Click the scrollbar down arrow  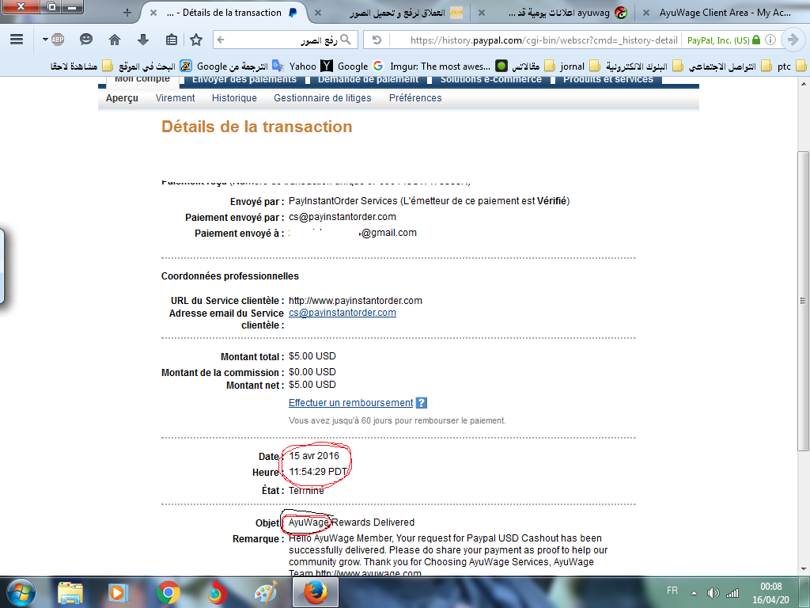click(804, 568)
